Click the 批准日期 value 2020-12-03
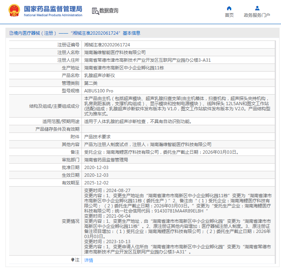The image size is (281, 268). coord(96,168)
